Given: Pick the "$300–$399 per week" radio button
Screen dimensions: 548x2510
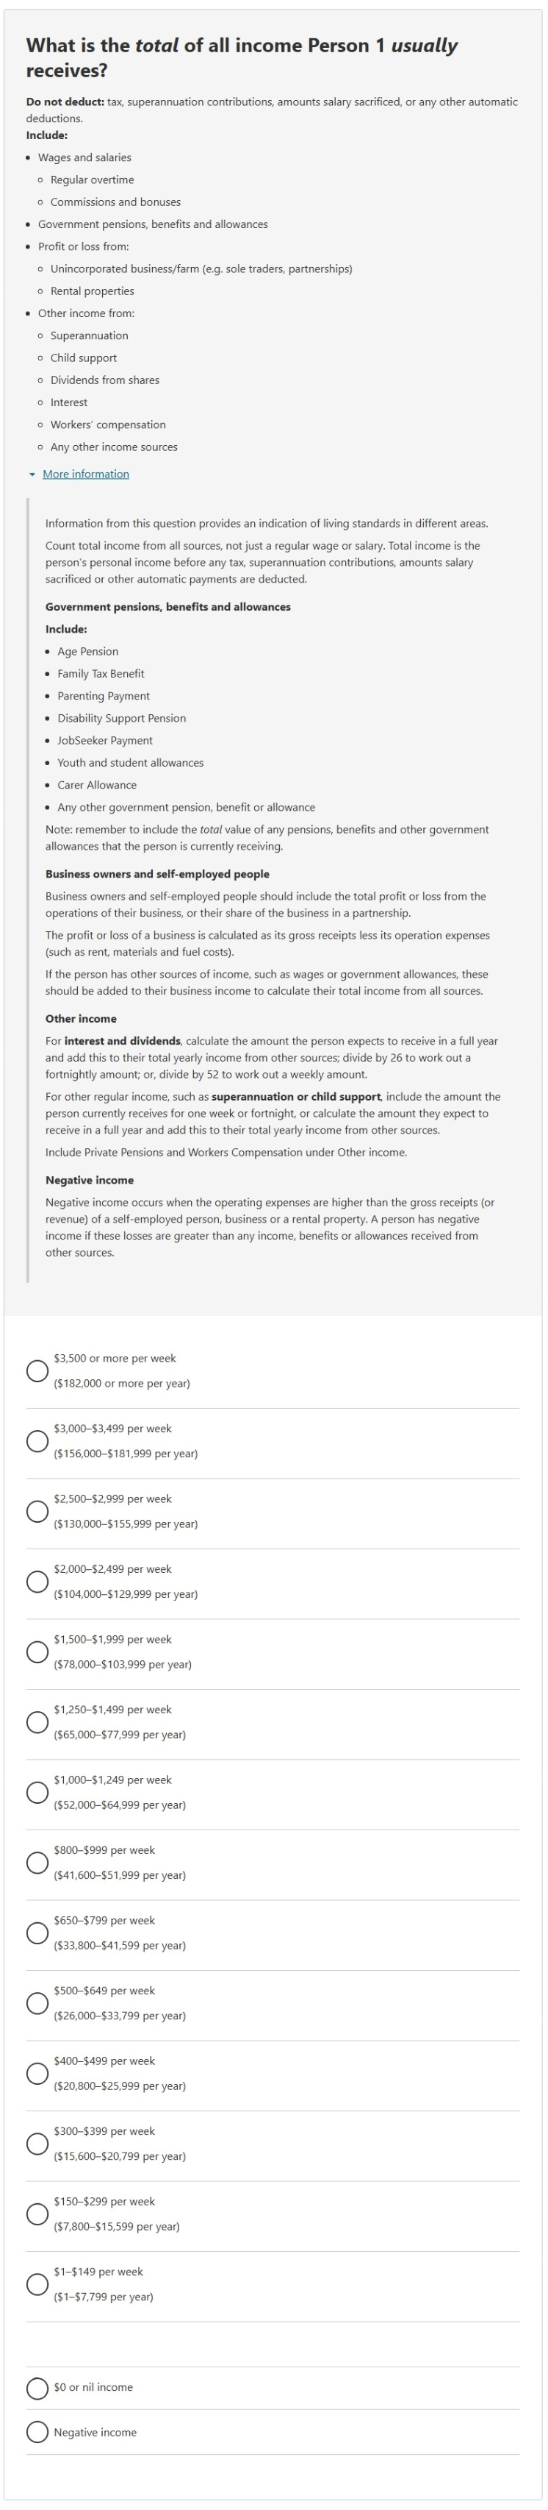Looking at the screenshot, I should coord(37,2144).
